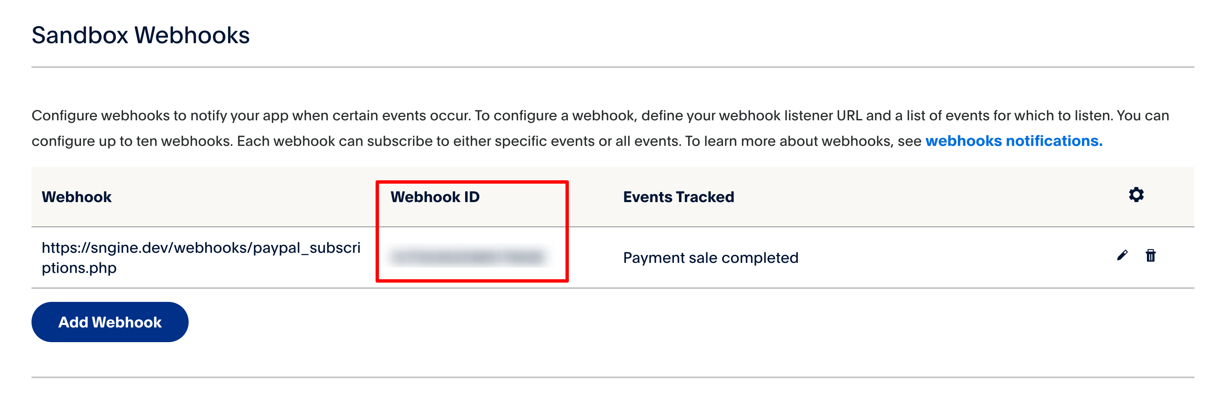The width and height of the screenshot is (1215, 400).
Task: Click the gear settings icon in table header
Action: point(1136,195)
